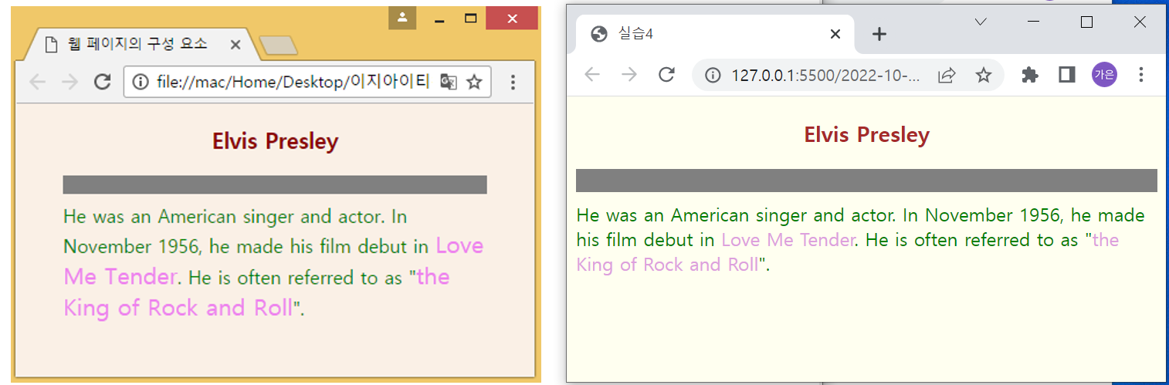Maximize the left Chrome window
The width and height of the screenshot is (1169, 385).
coord(470,19)
